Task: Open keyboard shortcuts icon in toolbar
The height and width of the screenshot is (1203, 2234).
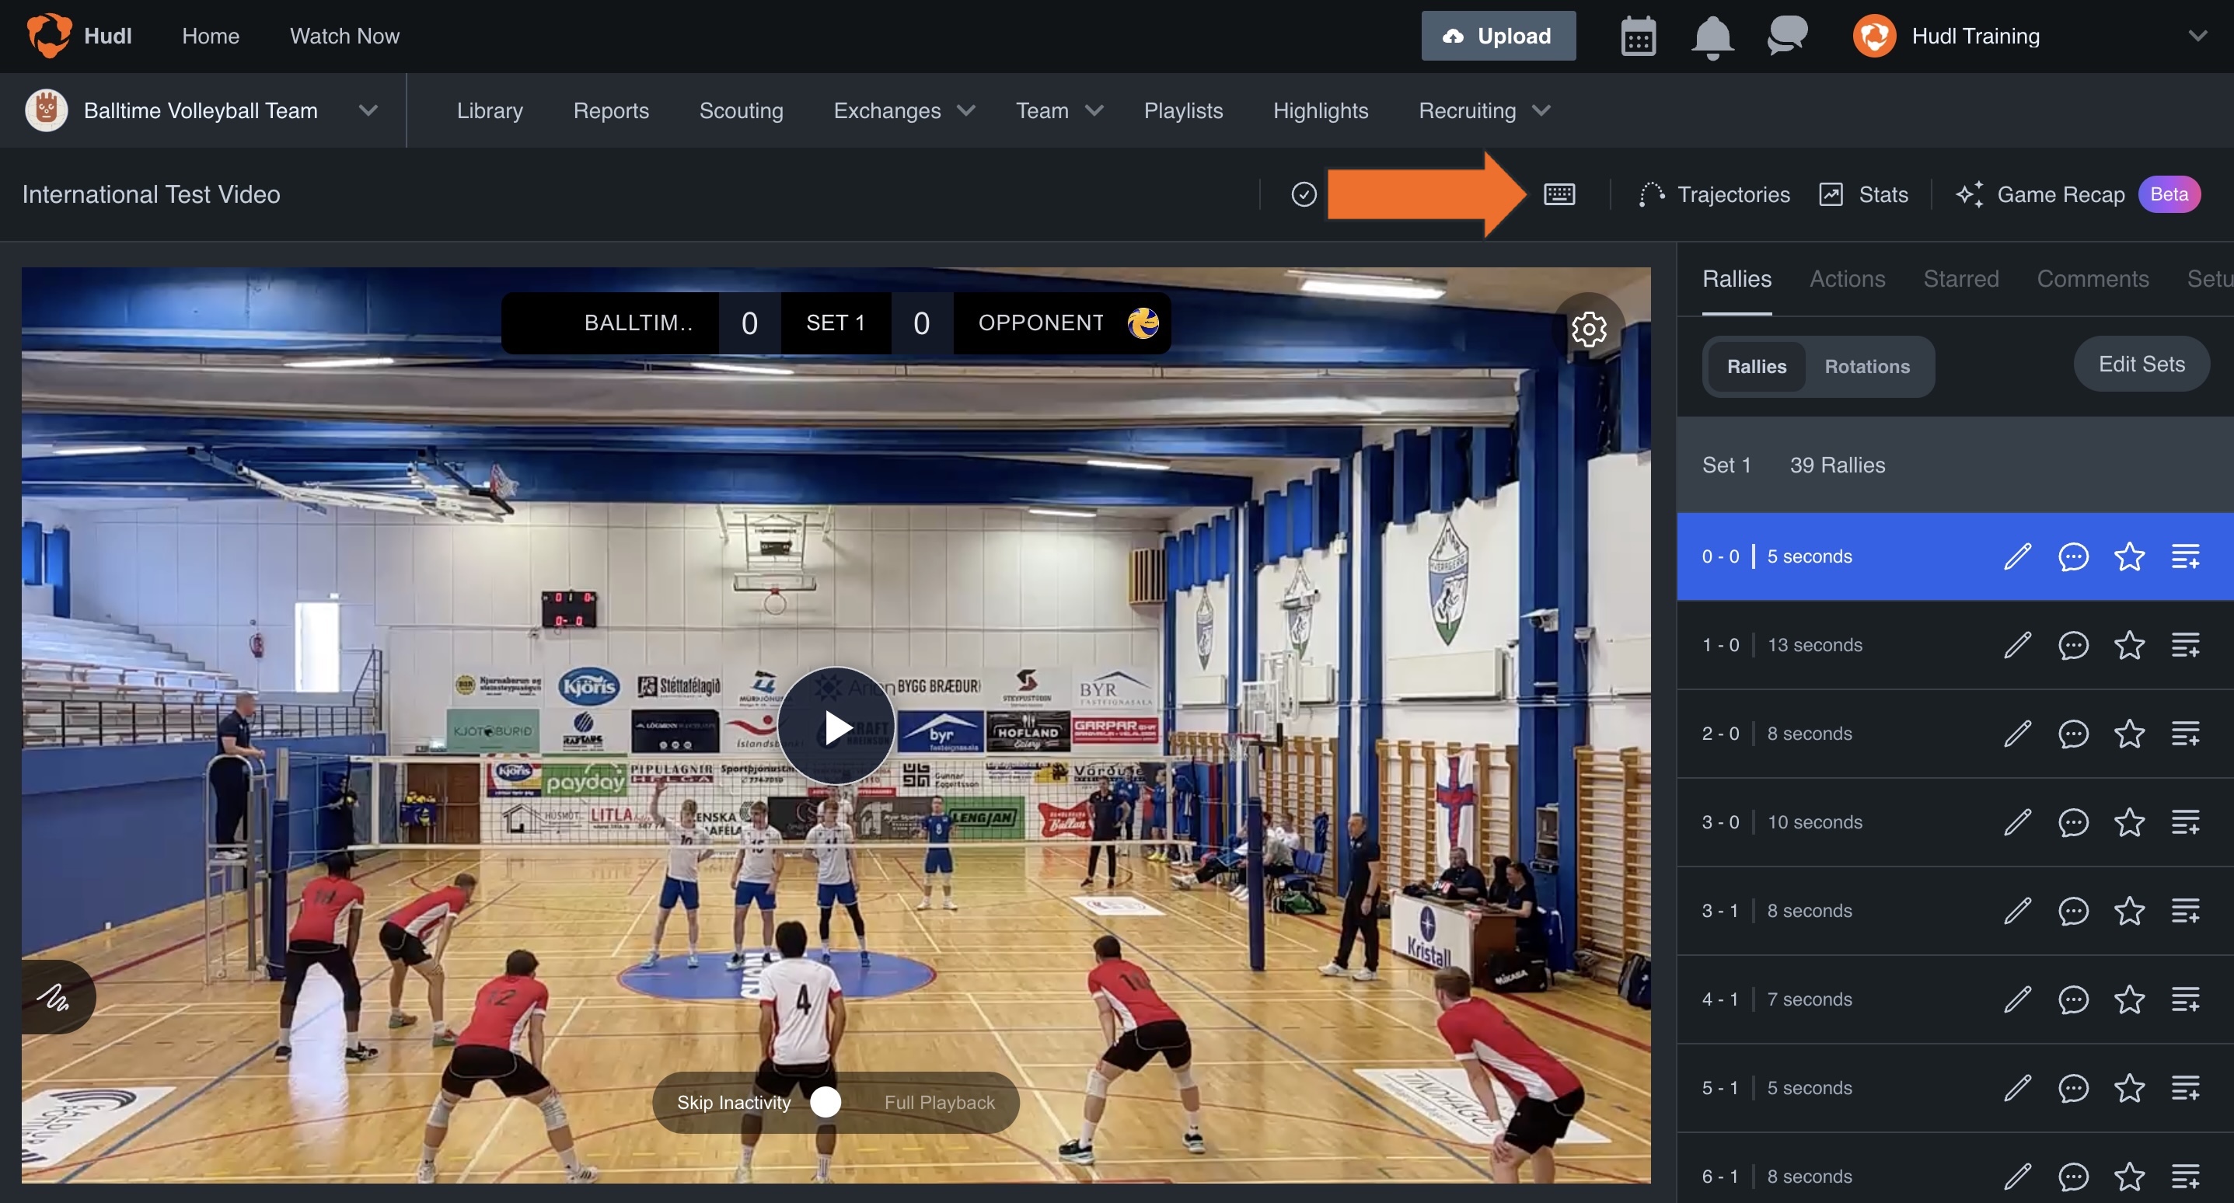Action: [x=1559, y=194]
